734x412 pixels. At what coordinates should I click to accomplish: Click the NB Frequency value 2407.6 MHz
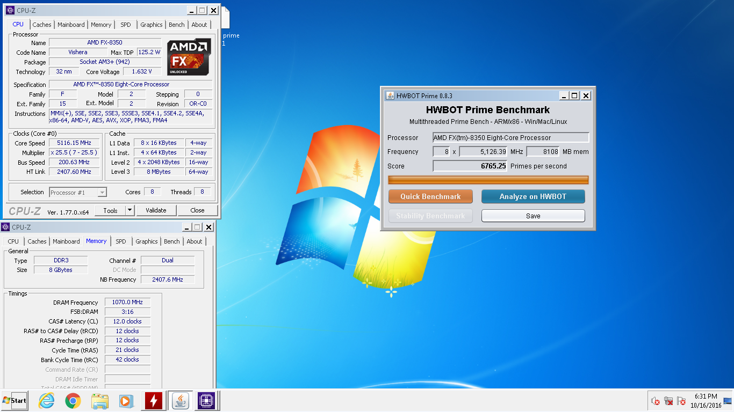click(x=168, y=279)
